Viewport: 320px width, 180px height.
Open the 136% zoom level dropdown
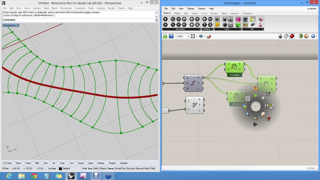point(188,36)
